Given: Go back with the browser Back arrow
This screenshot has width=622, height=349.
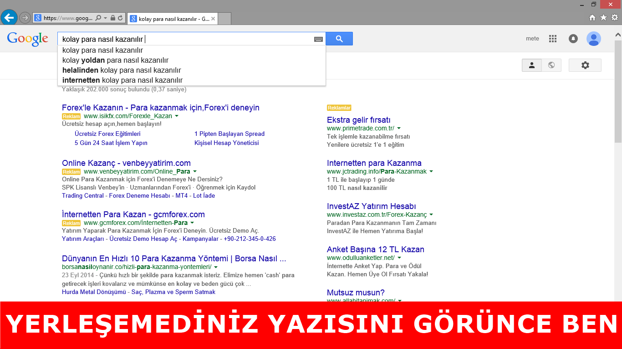Looking at the screenshot, I should pyautogui.click(x=9, y=18).
